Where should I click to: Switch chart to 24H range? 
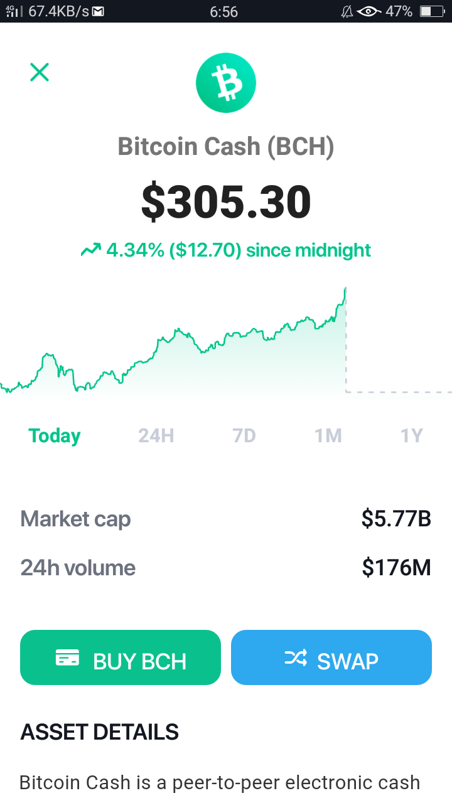pos(156,435)
